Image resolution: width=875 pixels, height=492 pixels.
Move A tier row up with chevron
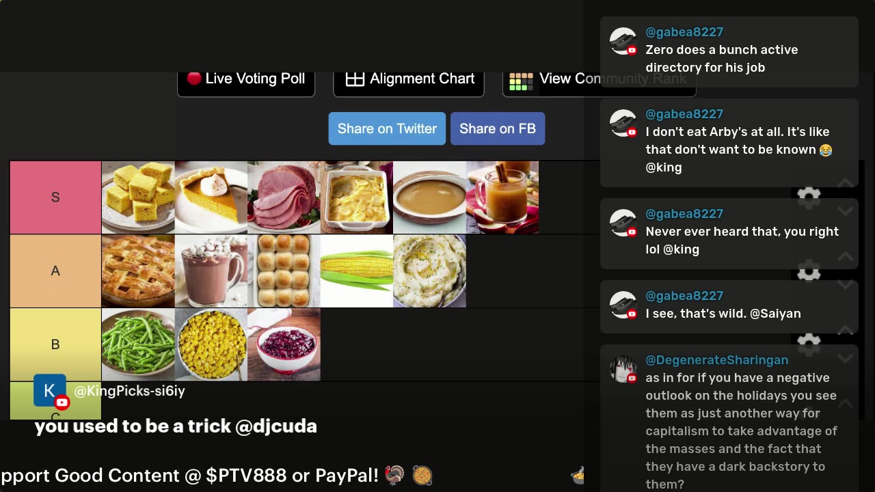click(x=846, y=257)
